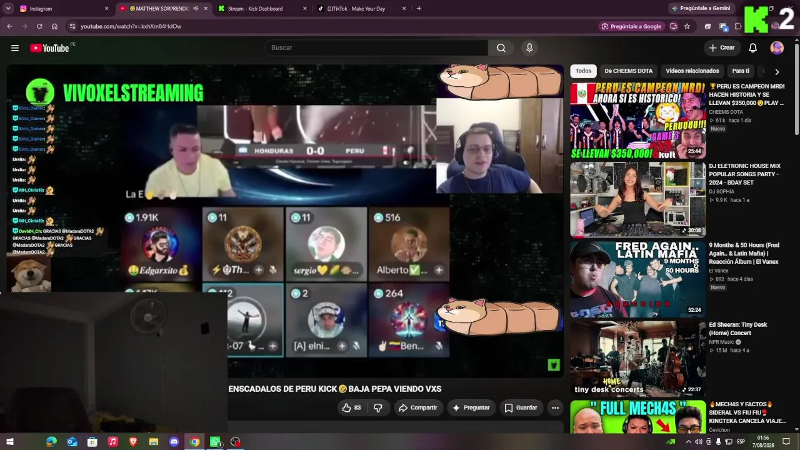Reload the current page
The image size is (800, 450).
[x=39, y=26]
